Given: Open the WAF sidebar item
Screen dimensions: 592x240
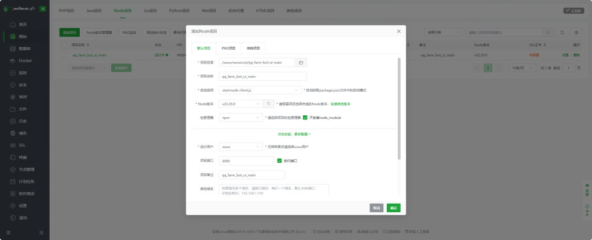Looking at the screenshot, I should click(23, 97).
